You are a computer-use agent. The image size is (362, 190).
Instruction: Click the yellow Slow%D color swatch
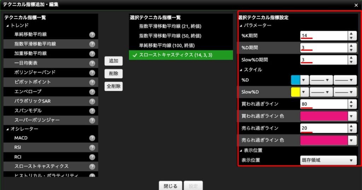pos(295,92)
